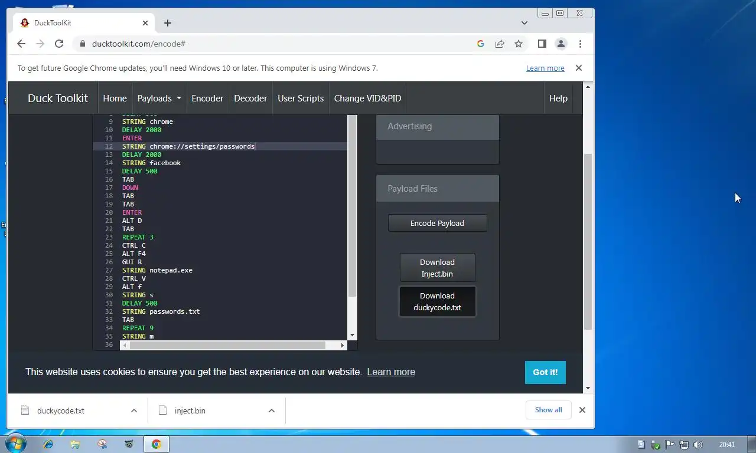This screenshot has width=756, height=453.
Task: Close the downloads shelf
Action: point(582,410)
